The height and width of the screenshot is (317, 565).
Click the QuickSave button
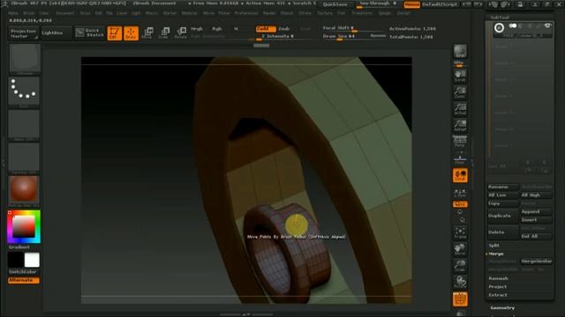coord(335,4)
